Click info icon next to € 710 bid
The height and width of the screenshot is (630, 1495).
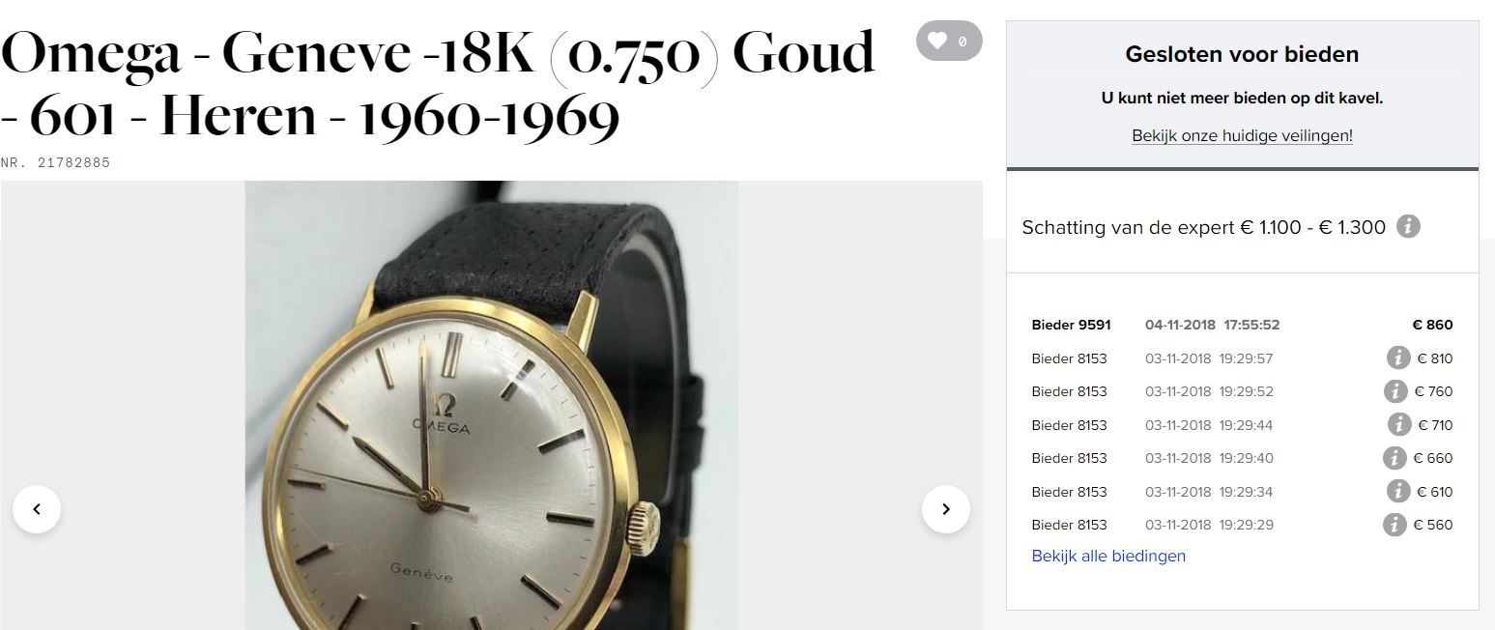pyautogui.click(x=1398, y=424)
